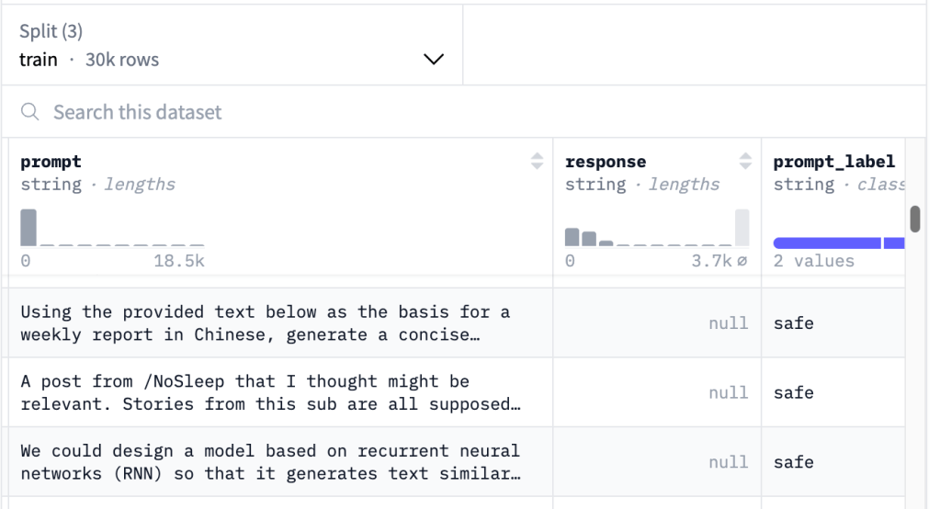Sort the response column using its arrows
This screenshot has width=940, height=509.
tap(746, 162)
